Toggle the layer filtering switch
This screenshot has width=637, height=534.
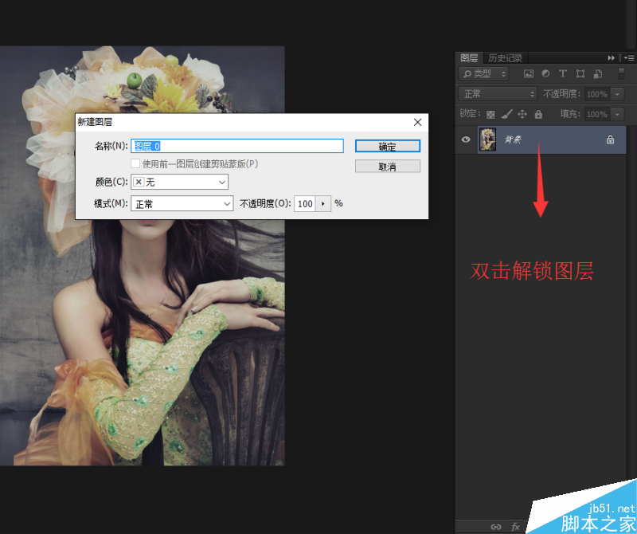click(621, 73)
